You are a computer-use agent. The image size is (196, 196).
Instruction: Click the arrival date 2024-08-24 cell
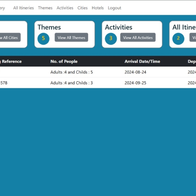[135, 72]
